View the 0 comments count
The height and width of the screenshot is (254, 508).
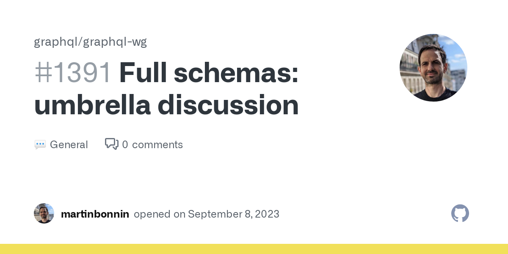click(x=152, y=145)
